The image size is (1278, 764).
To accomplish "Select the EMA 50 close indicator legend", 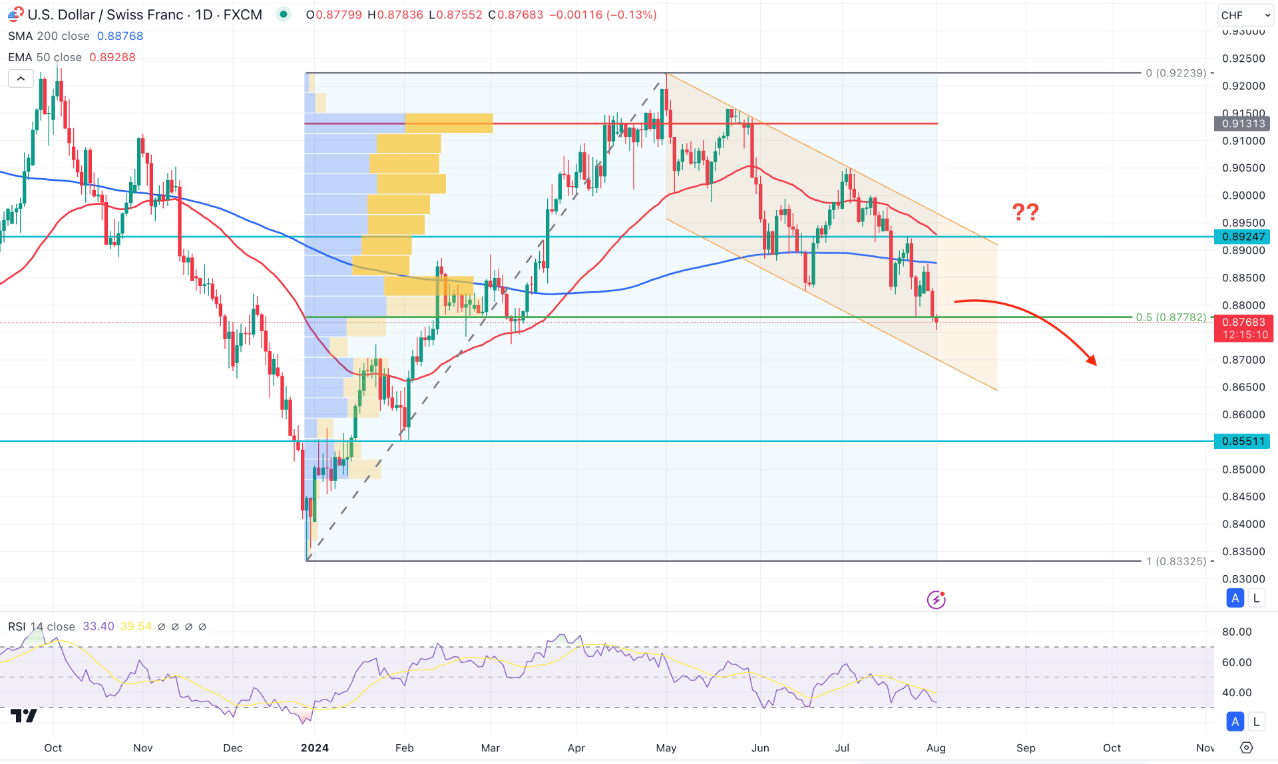I will click(x=45, y=57).
